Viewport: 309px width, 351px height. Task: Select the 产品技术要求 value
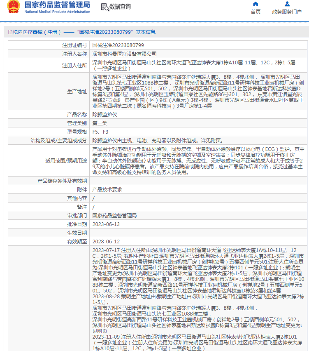107,190
